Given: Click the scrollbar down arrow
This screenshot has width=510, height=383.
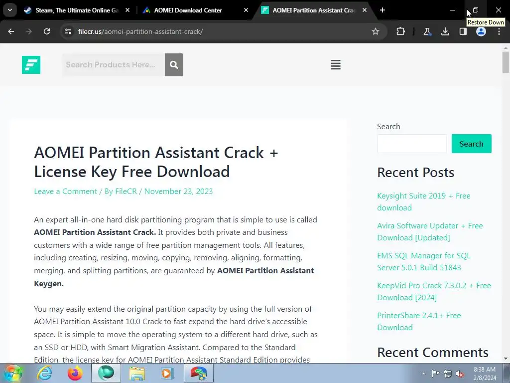Looking at the screenshot, I should pos(506,359).
